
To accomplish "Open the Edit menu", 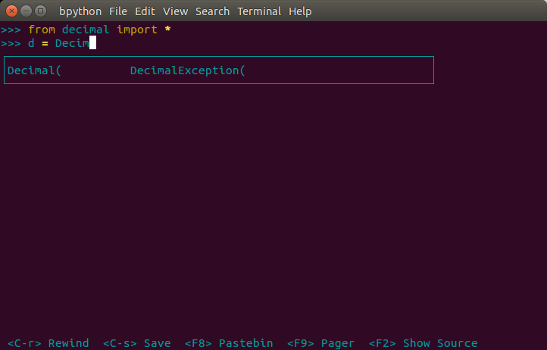I will point(145,11).
